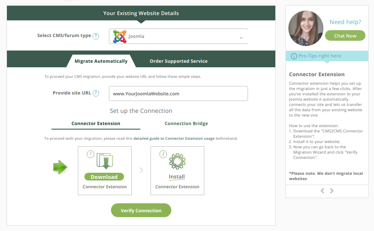
Task: Click the Your Existing Website Details header
Action: (141, 13)
